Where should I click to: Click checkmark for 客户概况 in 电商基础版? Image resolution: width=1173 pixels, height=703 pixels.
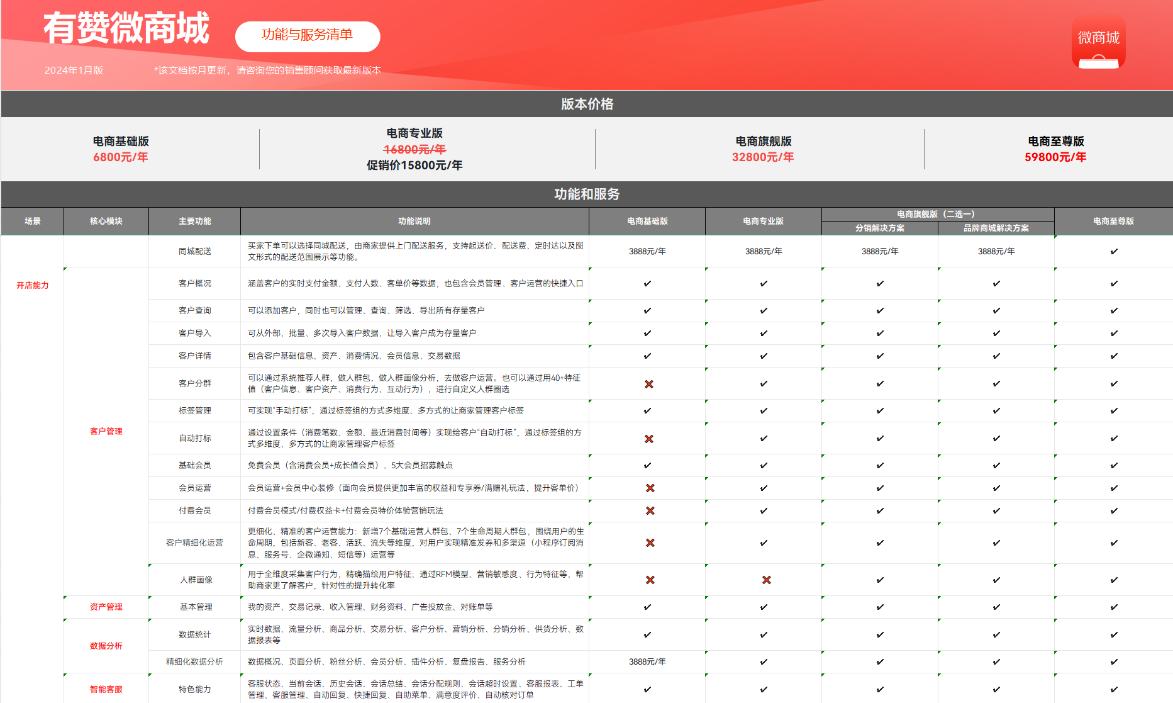[647, 283]
